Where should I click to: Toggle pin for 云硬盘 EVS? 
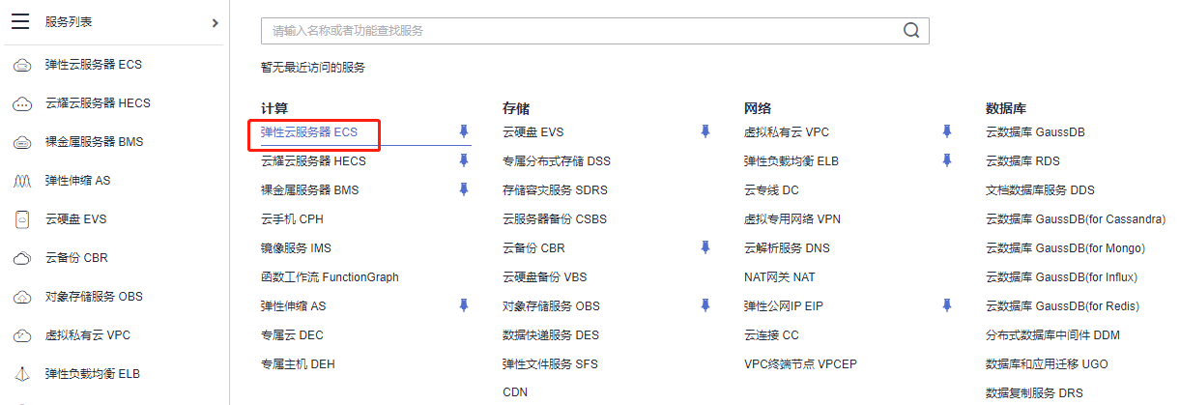click(x=705, y=131)
